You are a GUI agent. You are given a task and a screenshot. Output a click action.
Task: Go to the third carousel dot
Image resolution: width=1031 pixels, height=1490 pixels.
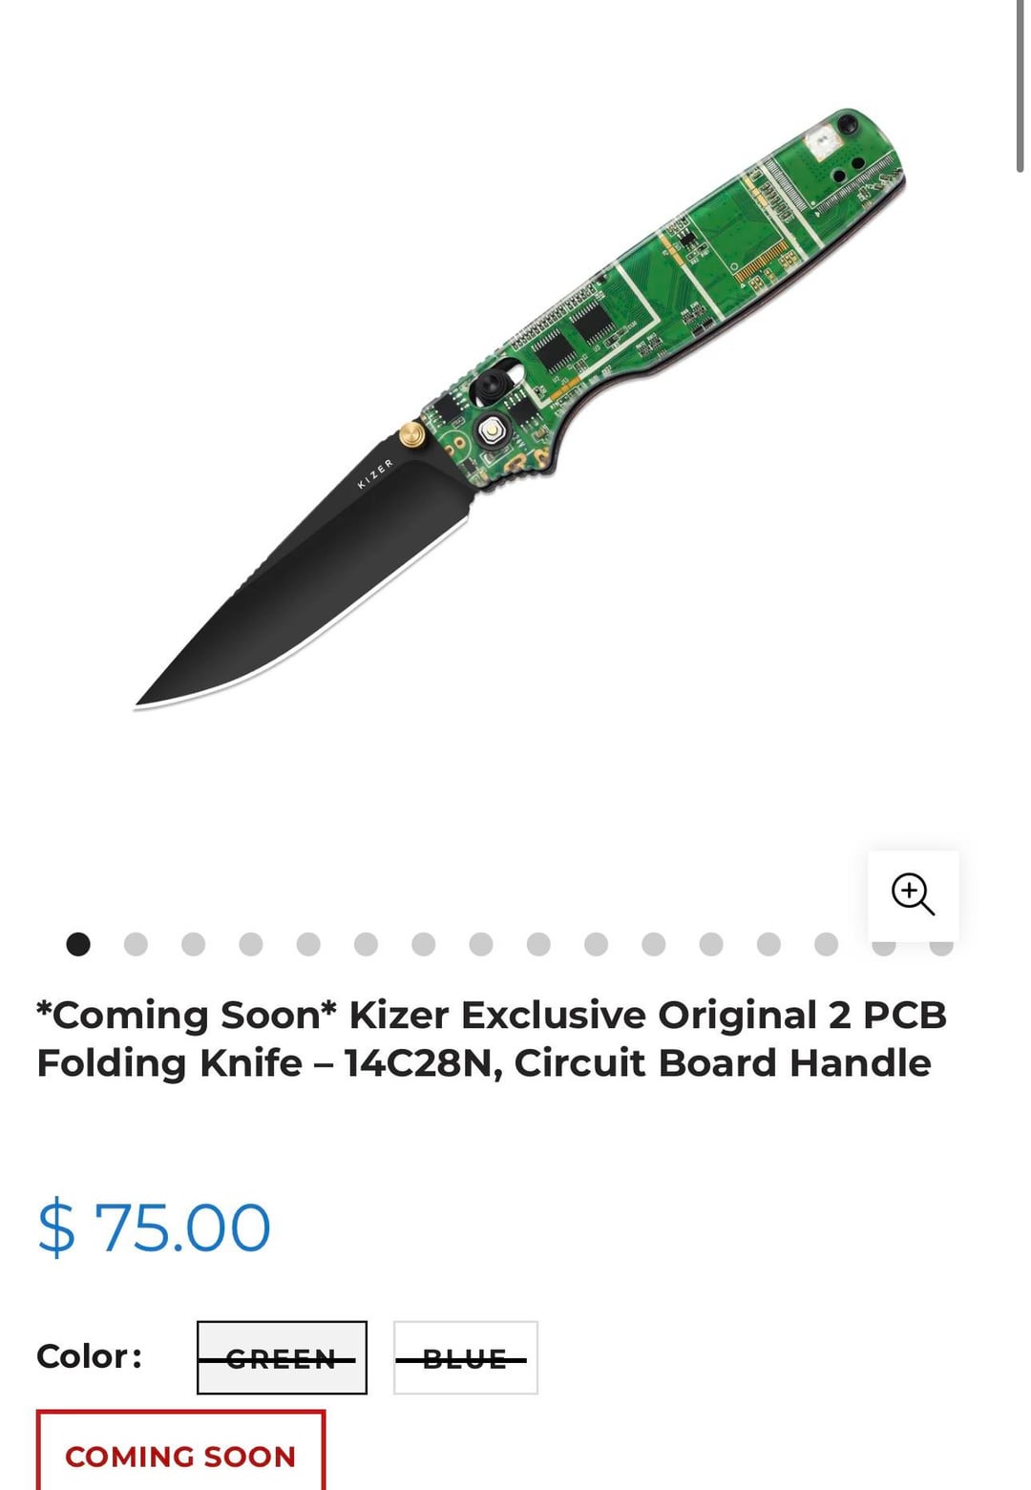pos(193,944)
